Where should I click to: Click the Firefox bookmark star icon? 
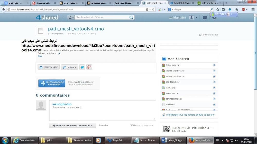pyautogui.click(x=217, y=9)
